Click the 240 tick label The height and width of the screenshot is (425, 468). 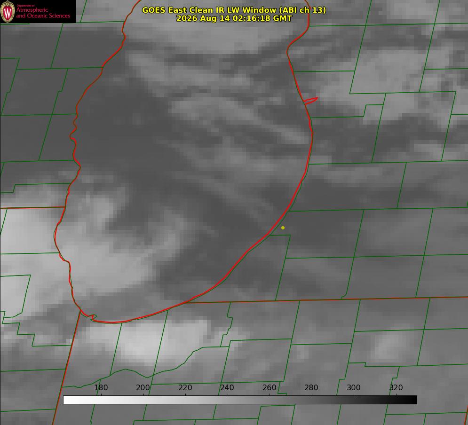click(227, 387)
